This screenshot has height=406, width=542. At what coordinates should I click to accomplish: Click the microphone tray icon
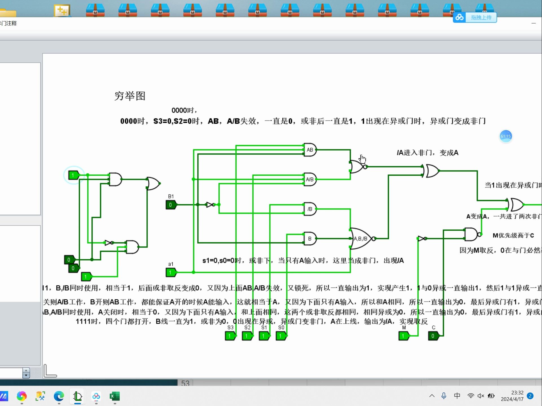point(444,396)
